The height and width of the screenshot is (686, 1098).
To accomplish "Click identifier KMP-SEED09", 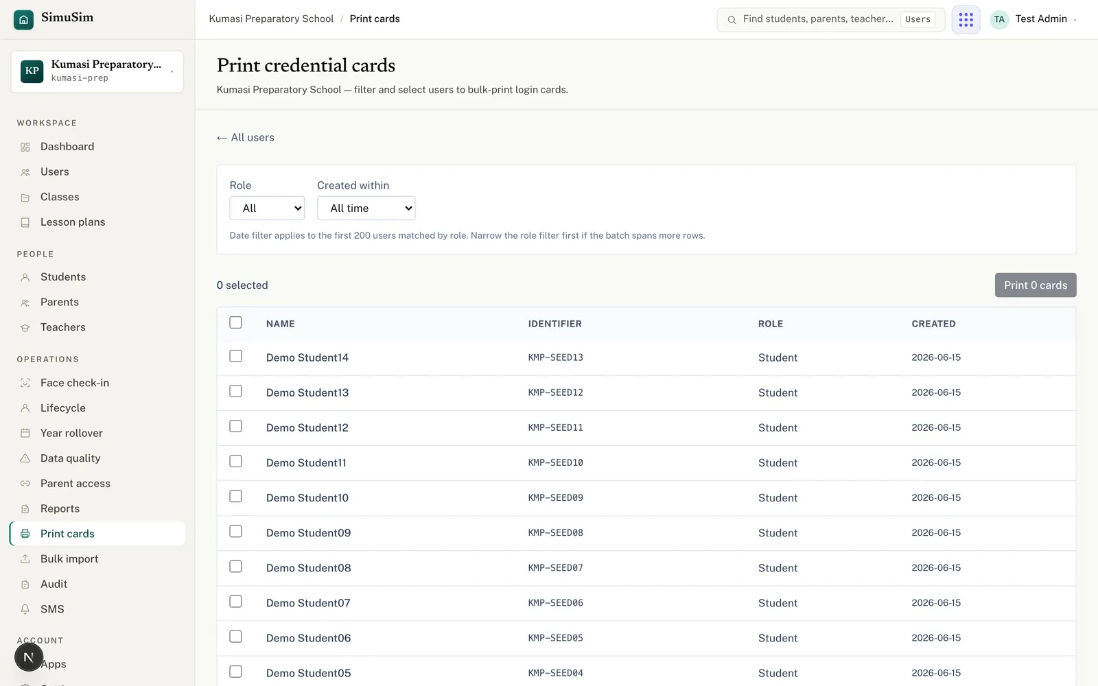I will click(x=556, y=498).
